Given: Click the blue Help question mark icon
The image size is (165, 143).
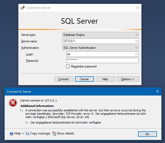Looking at the screenshot, I should click(11, 133).
